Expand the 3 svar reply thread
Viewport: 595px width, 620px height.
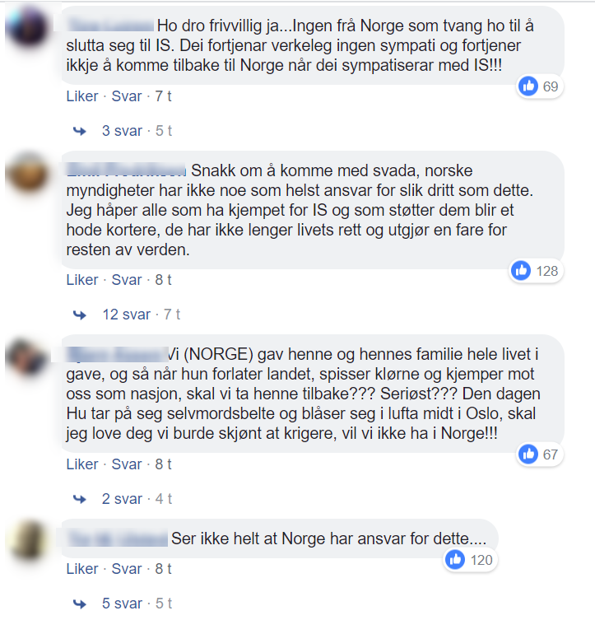tap(122, 131)
